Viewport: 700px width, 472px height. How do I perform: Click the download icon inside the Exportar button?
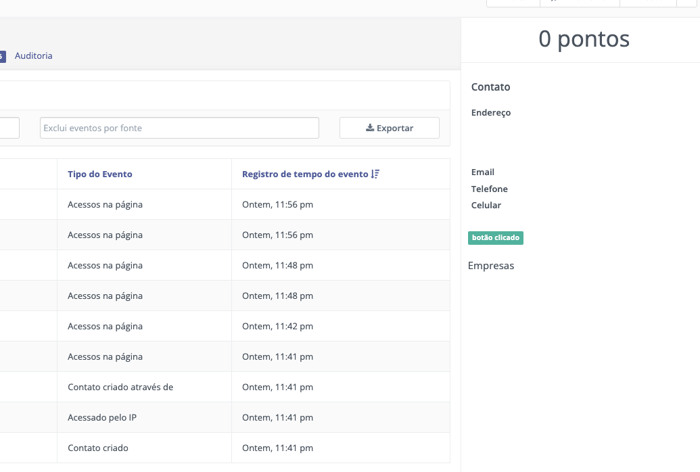point(369,128)
